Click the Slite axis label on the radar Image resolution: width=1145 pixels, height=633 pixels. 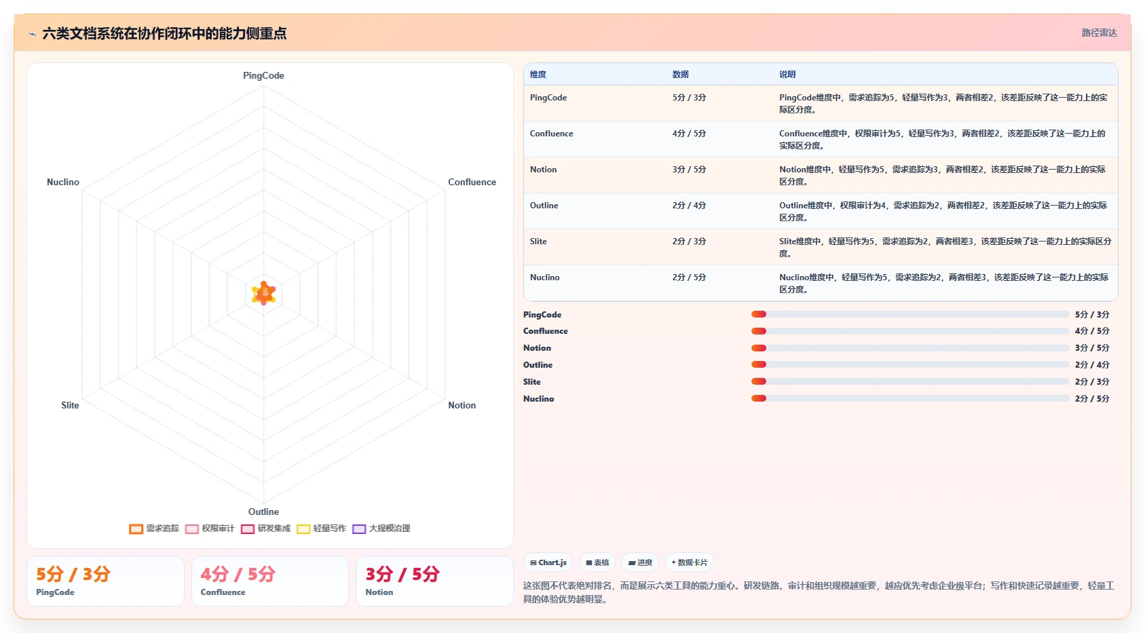[70, 405]
